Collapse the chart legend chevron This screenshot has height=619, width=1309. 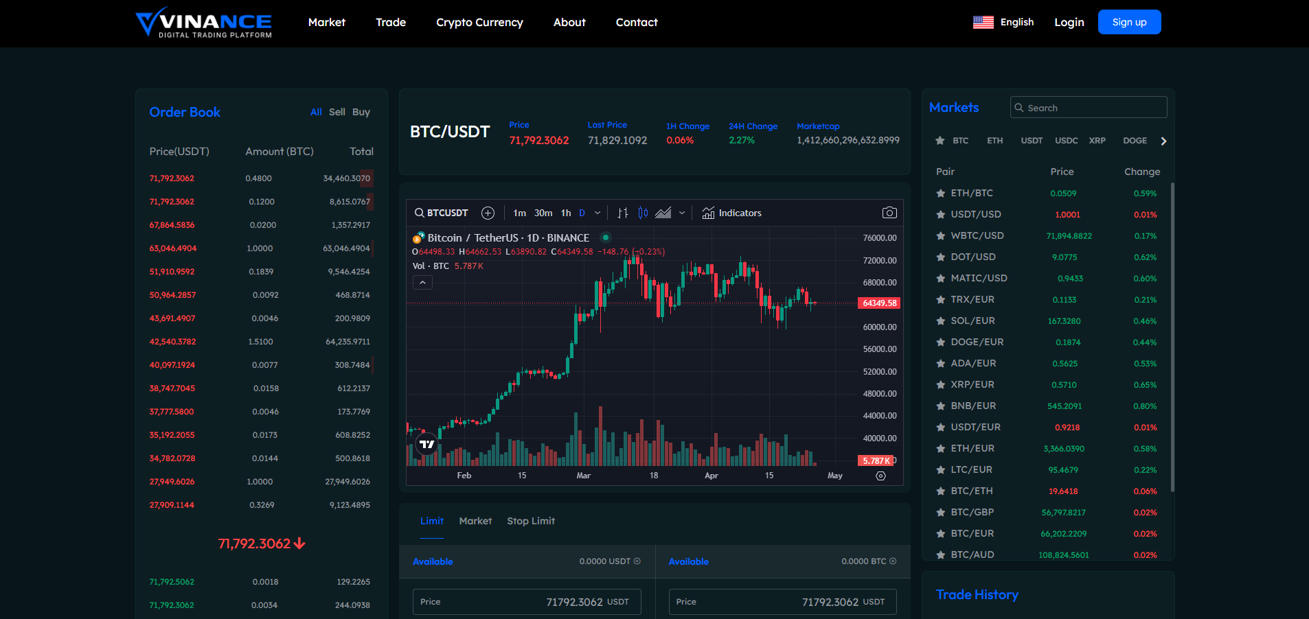(422, 282)
